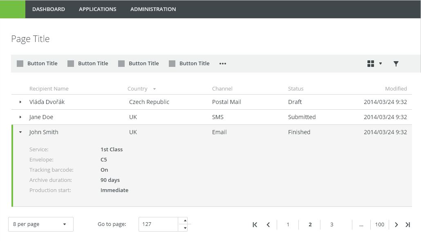Open the filter funnel icon
Screen dimensions: 421x241
[396, 64]
